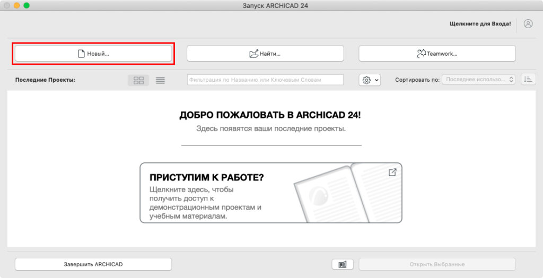Open the Teamwork… project button
Image resolution: width=543 pixels, height=278 pixels.
pos(437,54)
